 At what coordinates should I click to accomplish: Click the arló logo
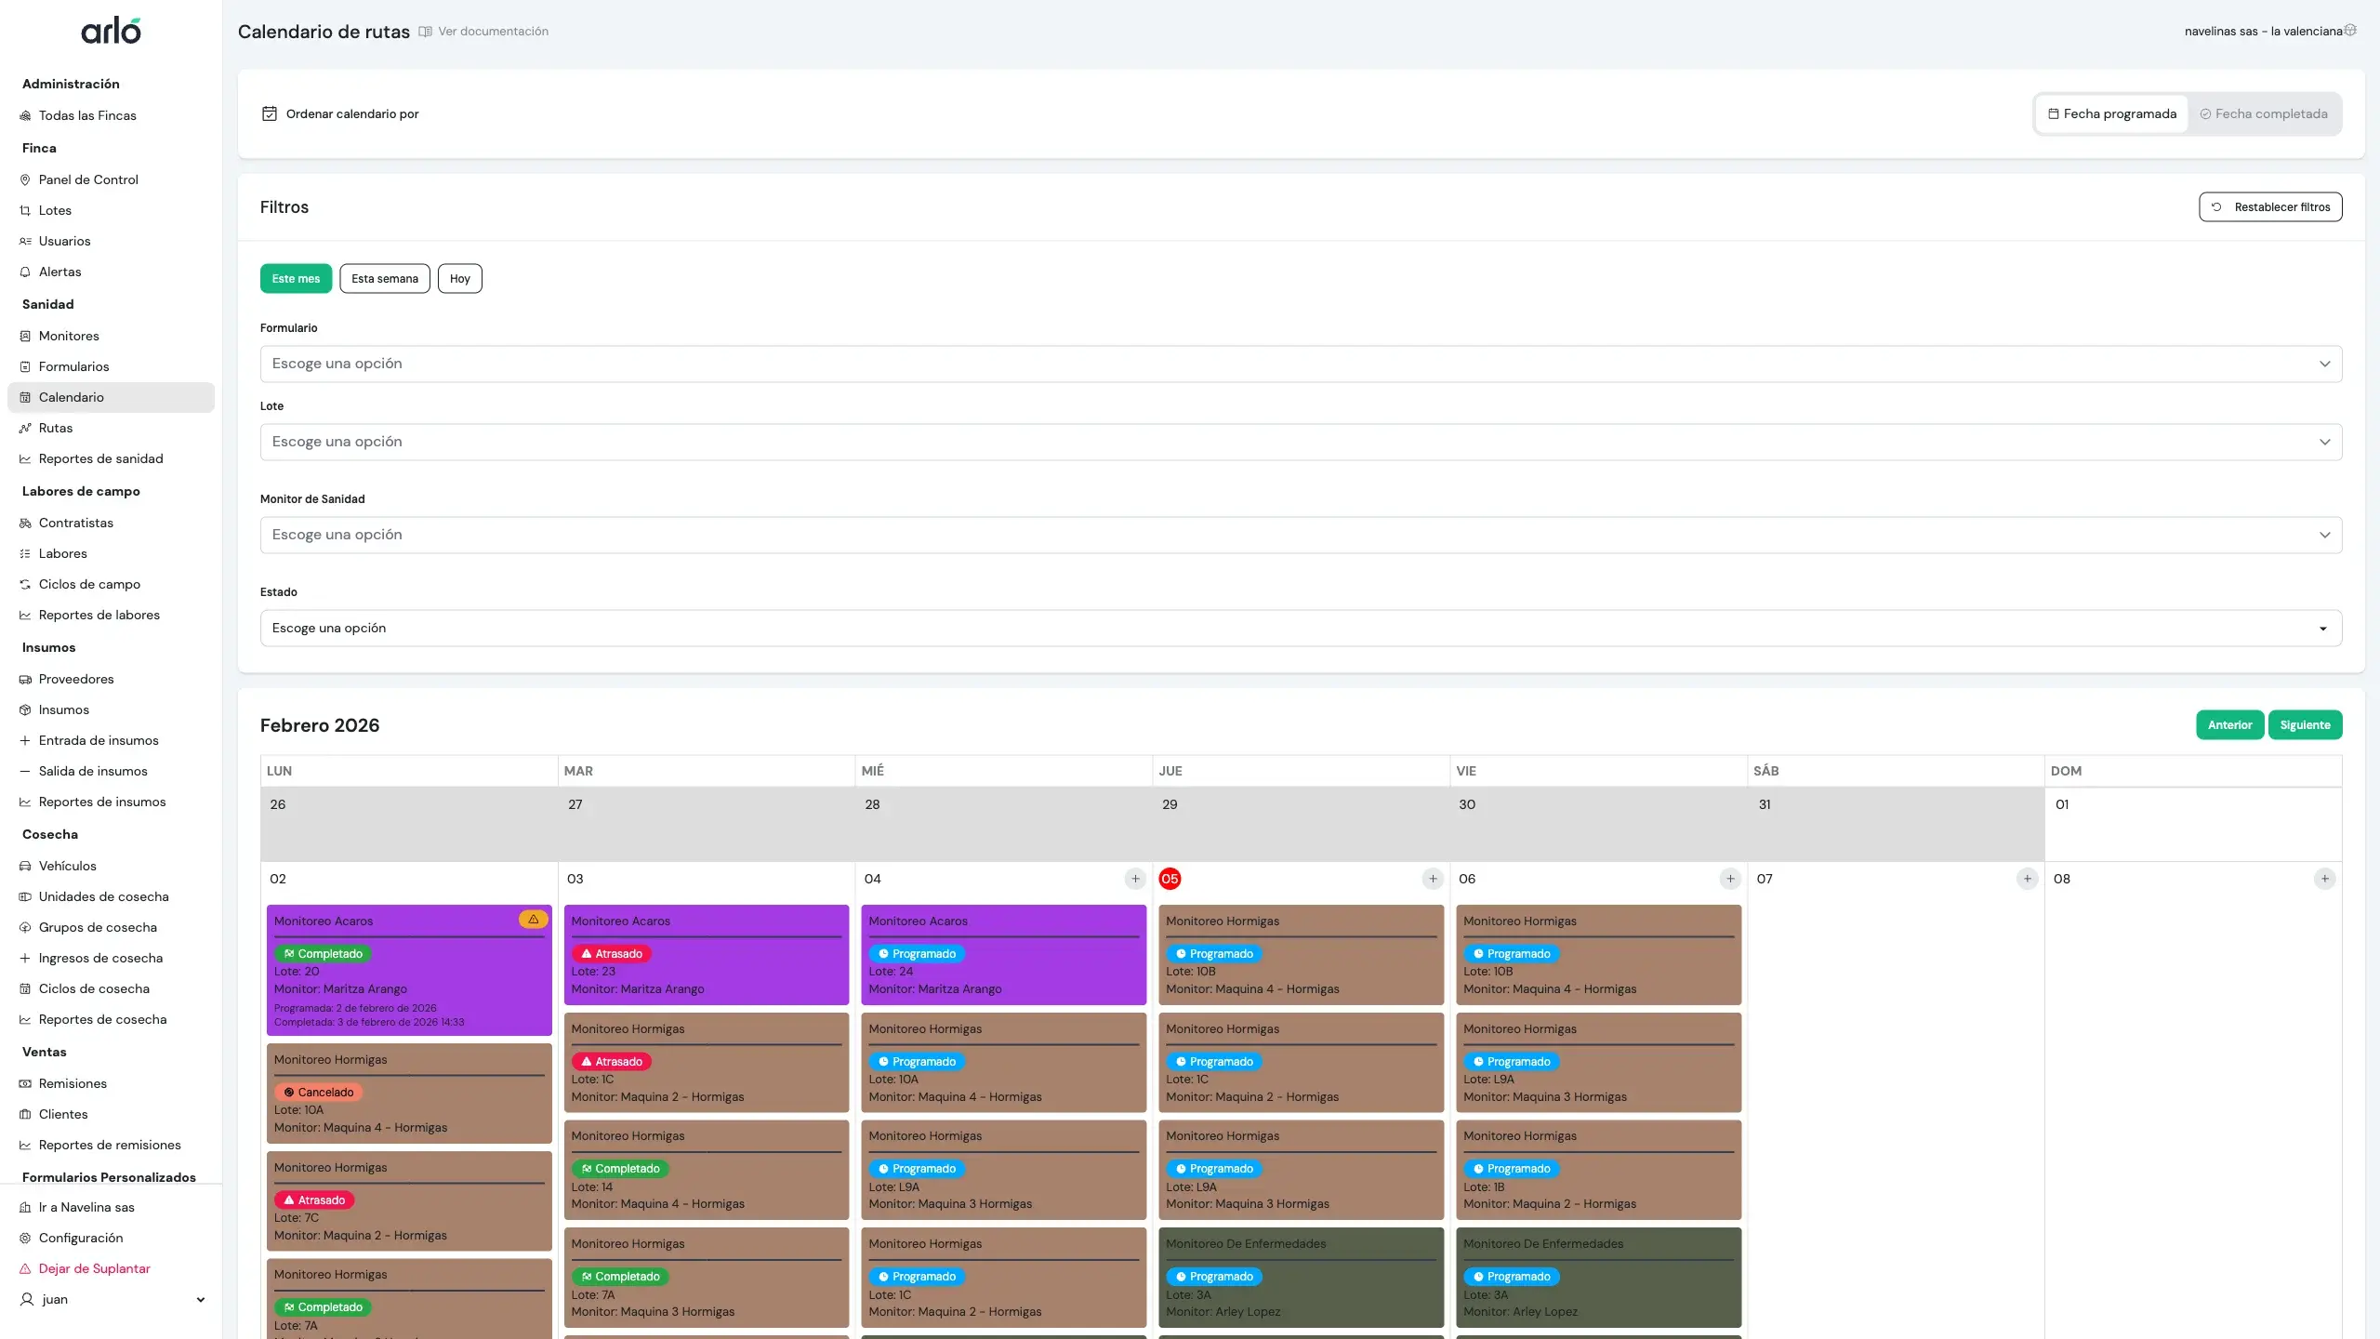coord(111,30)
